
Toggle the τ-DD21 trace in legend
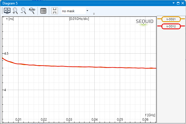pyautogui.click(x=171, y=19)
